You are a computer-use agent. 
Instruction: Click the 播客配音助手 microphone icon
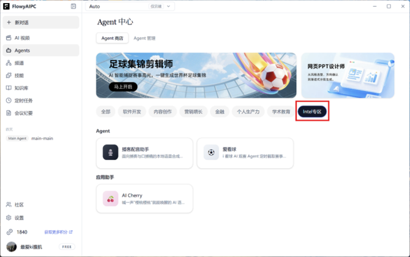click(110, 152)
